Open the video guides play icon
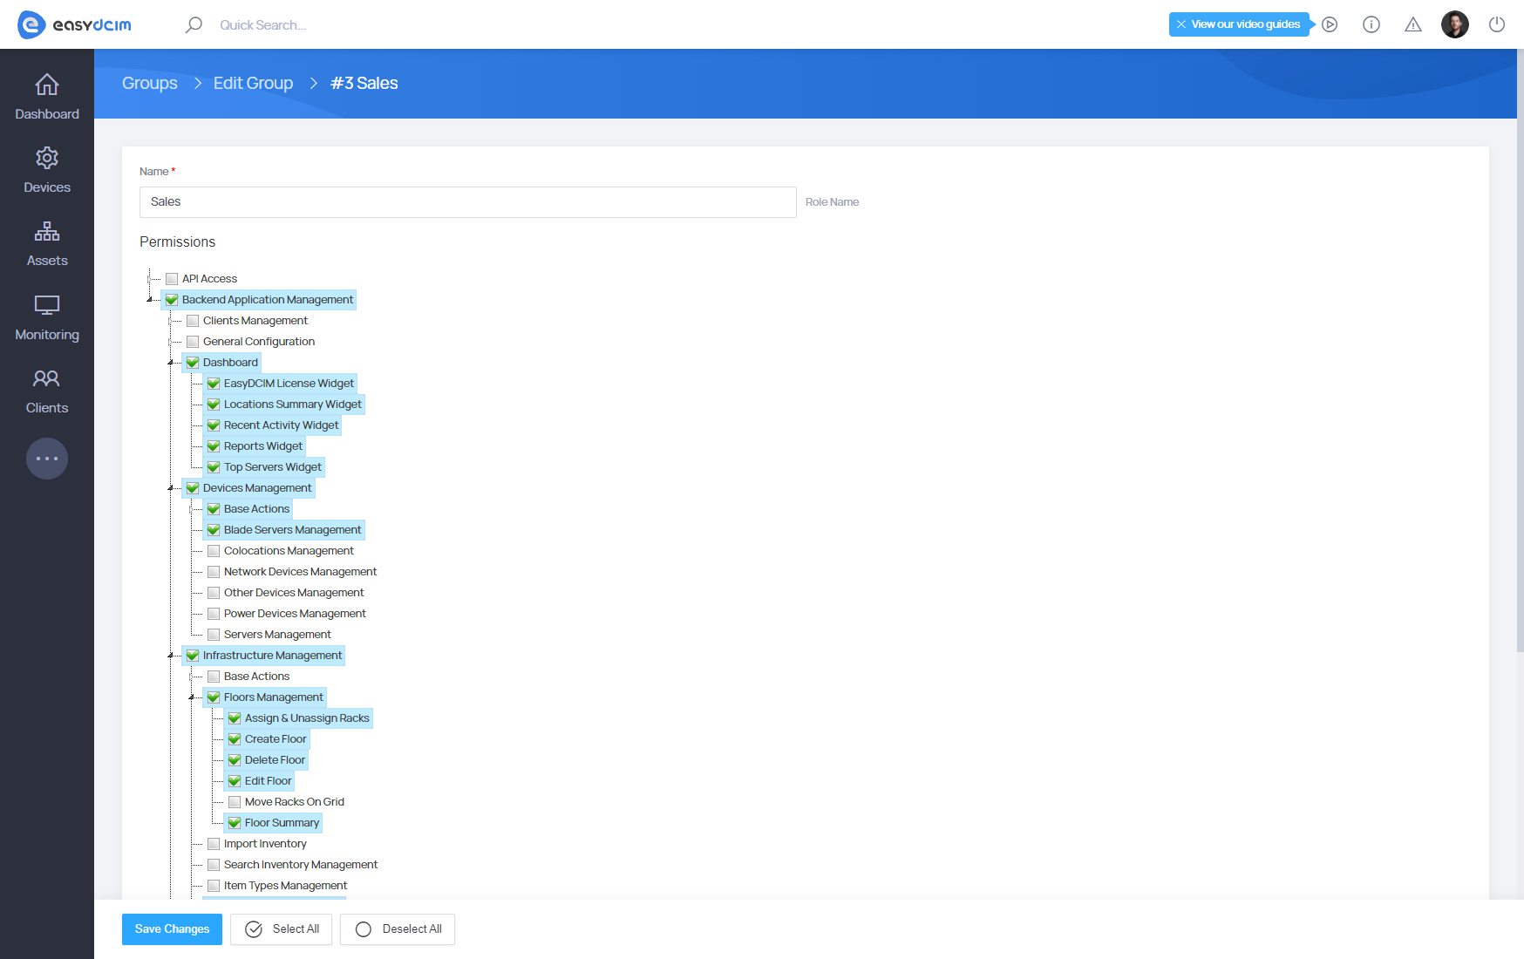This screenshot has width=1524, height=959. (1330, 24)
